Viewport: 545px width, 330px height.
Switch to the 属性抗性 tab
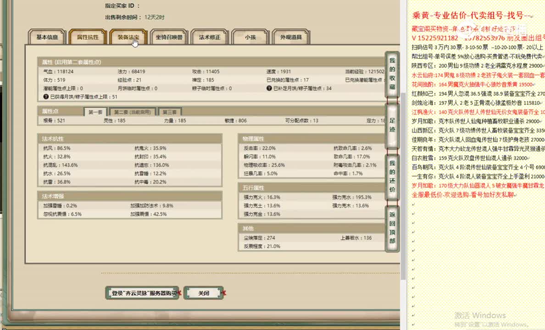pos(88,37)
